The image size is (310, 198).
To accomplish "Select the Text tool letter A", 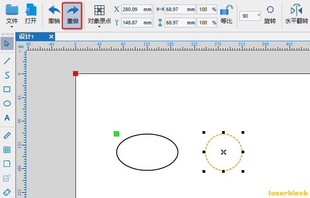I will pyautogui.click(x=7, y=118).
